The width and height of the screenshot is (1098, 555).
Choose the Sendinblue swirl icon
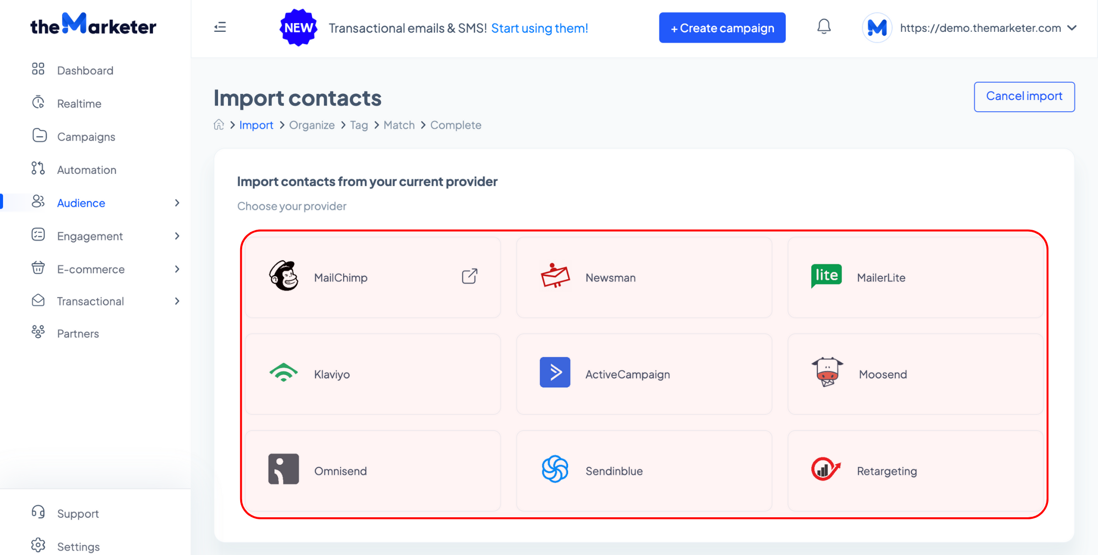[555, 469]
